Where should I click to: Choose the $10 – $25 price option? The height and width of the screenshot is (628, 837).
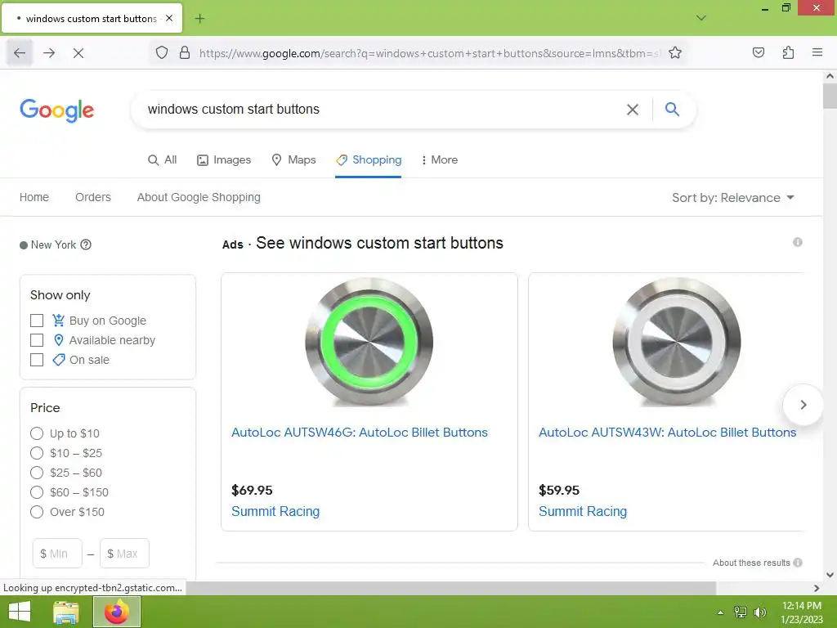click(37, 453)
